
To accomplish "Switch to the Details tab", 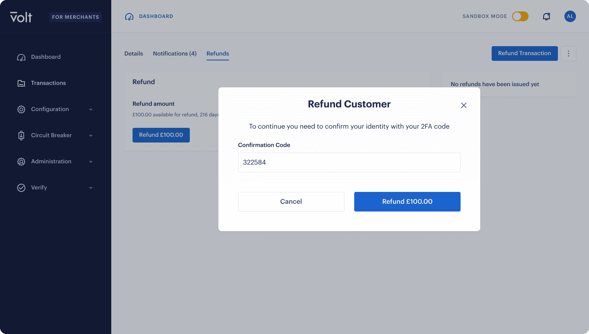I will point(133,53).
